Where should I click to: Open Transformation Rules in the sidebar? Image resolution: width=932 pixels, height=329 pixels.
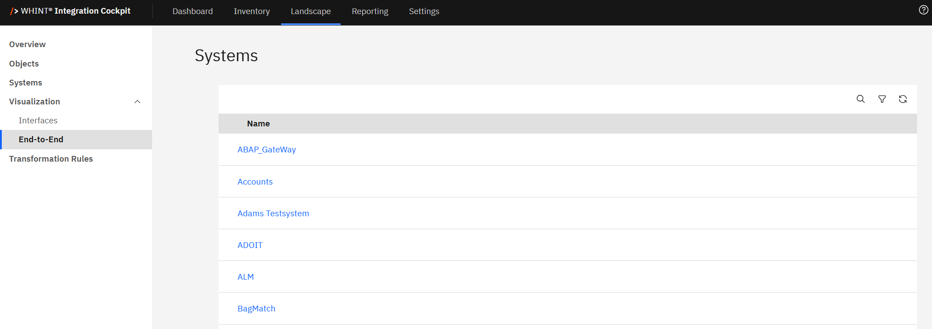(x=51, y=159)
